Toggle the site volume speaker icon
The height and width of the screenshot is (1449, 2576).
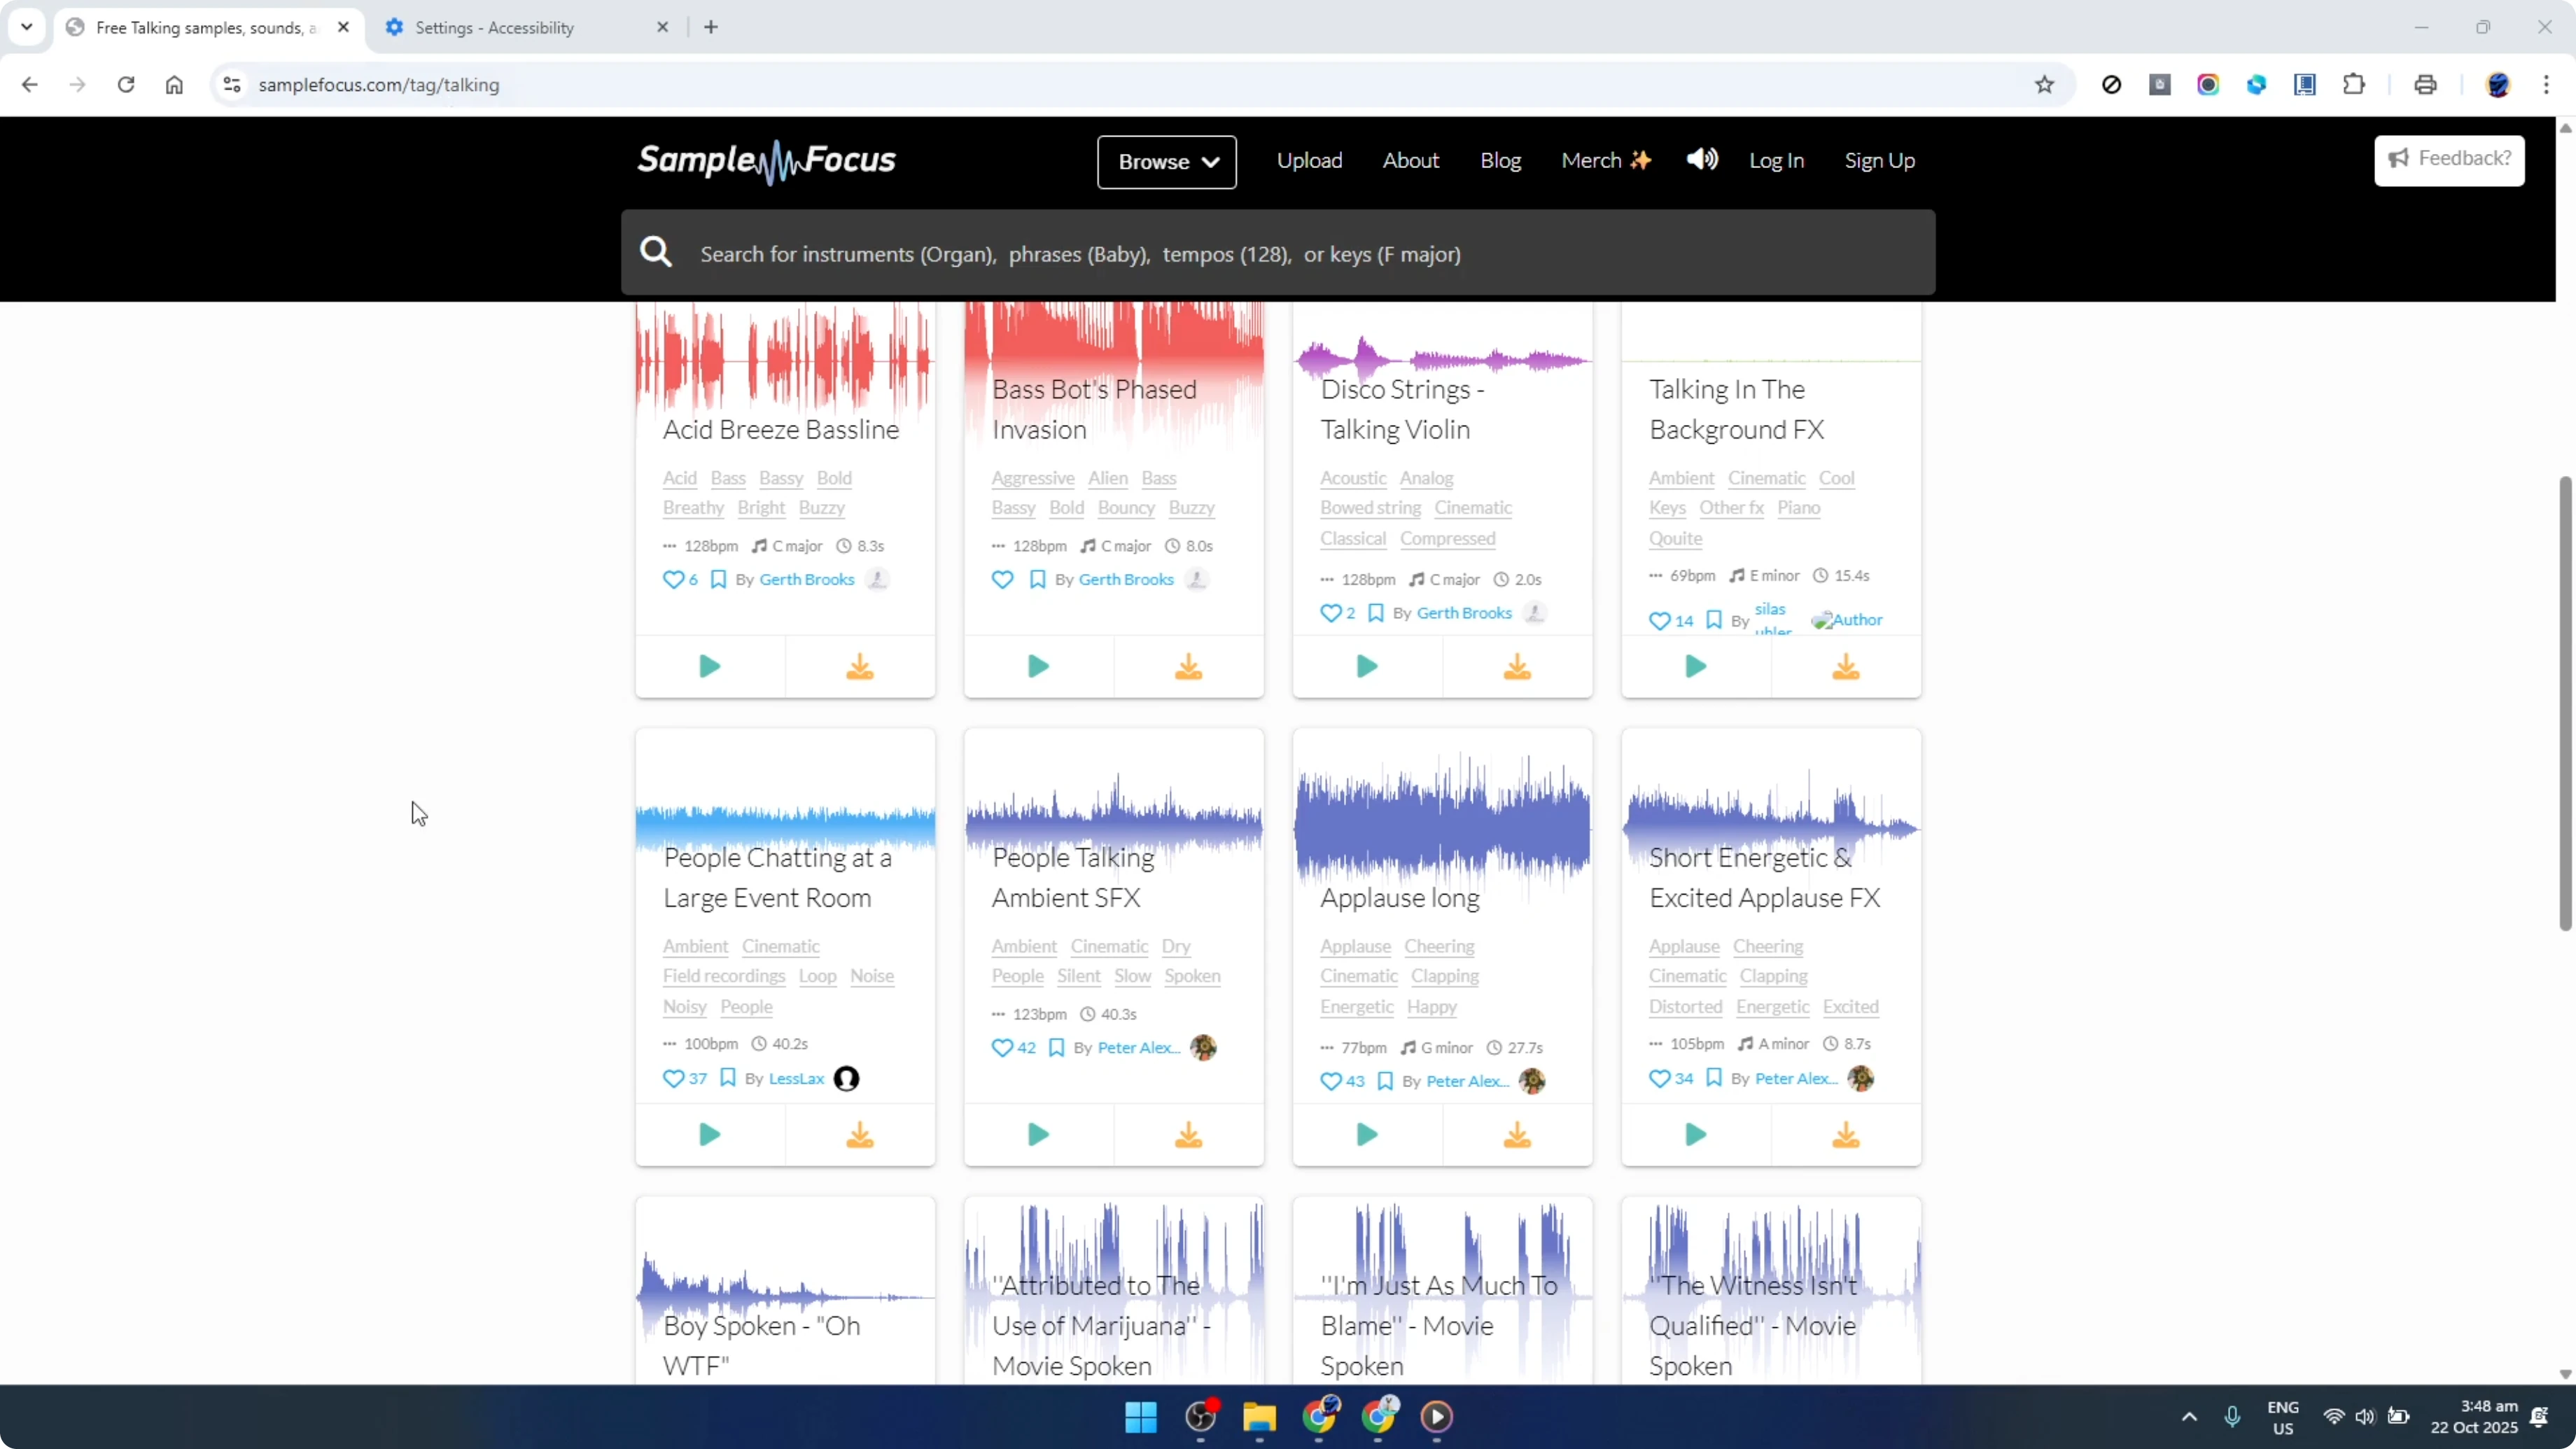[1702, 159]
